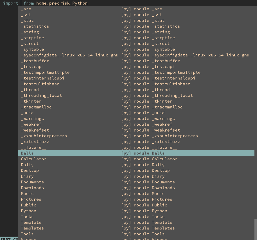Select the Tasks completion
Screen dimensions: 257x240
tap(136, 217)
